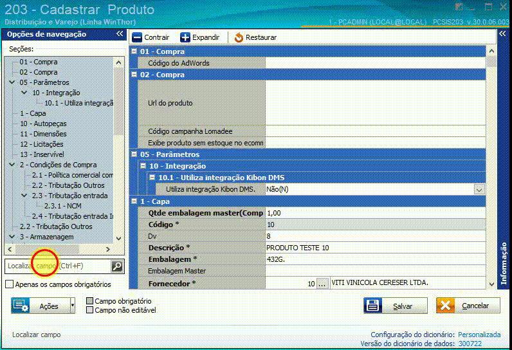Click the tree's horizontal scroll right arrow
512x350 pixels.
pyautogui.click(x=108, y=249)
